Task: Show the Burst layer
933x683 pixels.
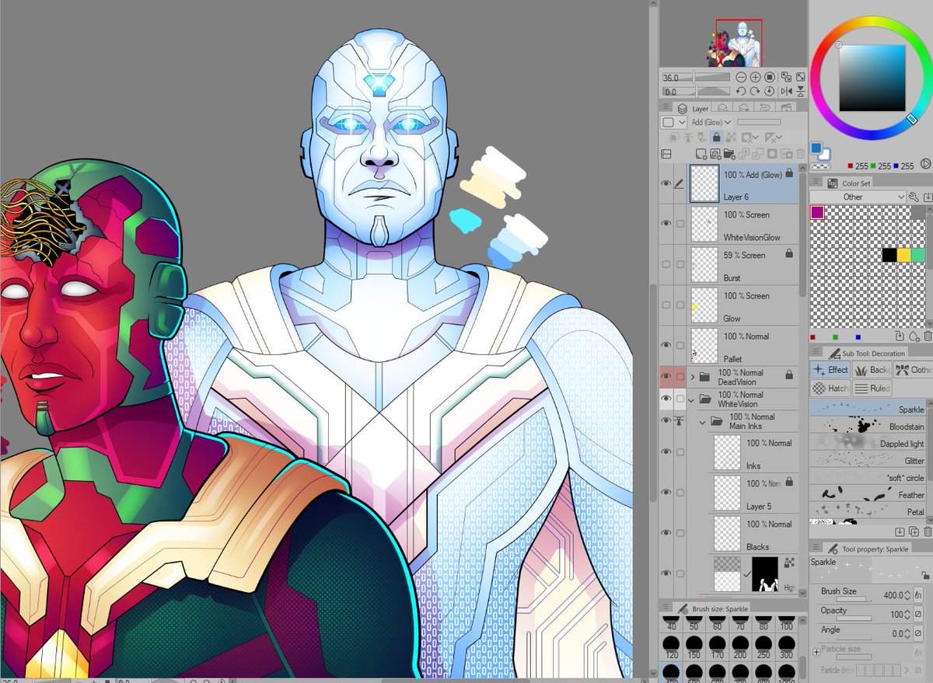Action: (x=666, y=264)
